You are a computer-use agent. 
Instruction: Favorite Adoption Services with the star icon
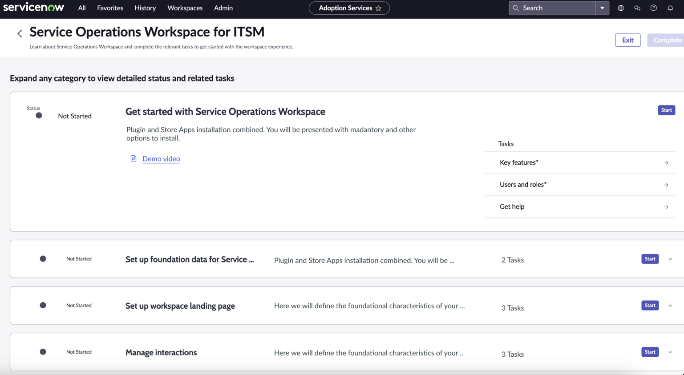coord(379,8)
